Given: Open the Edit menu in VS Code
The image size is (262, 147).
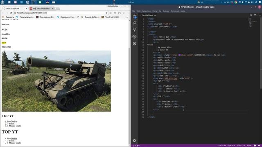Looking at the screenshot, I should pyautogui.click(x=138, y=11).
